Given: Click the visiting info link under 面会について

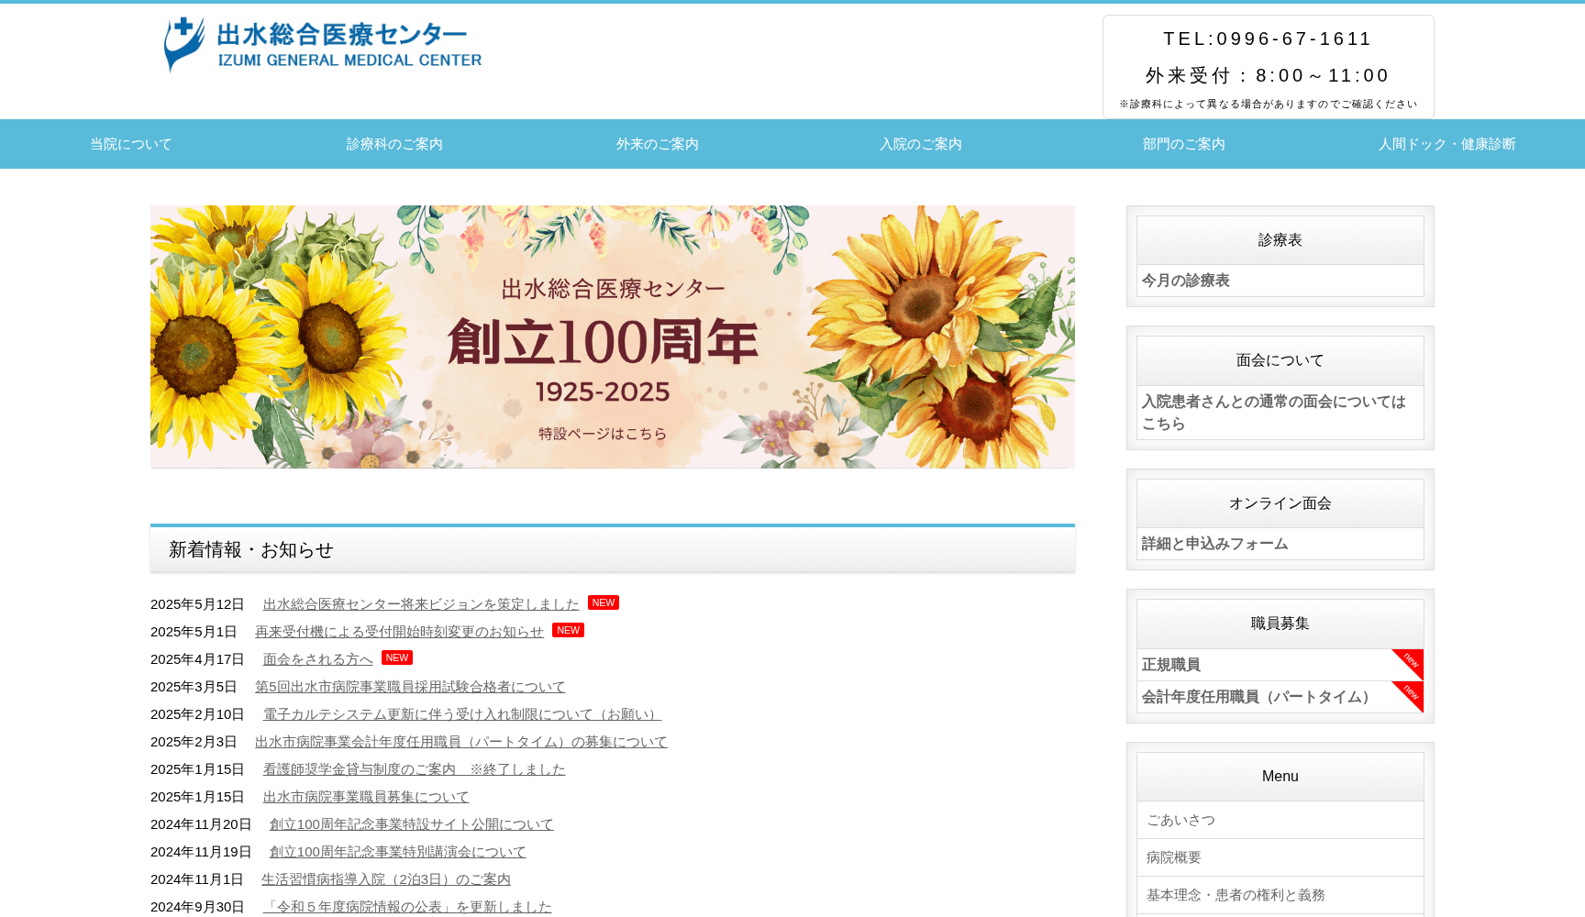Looking at the screenshot, I should tap(1273, 413).
